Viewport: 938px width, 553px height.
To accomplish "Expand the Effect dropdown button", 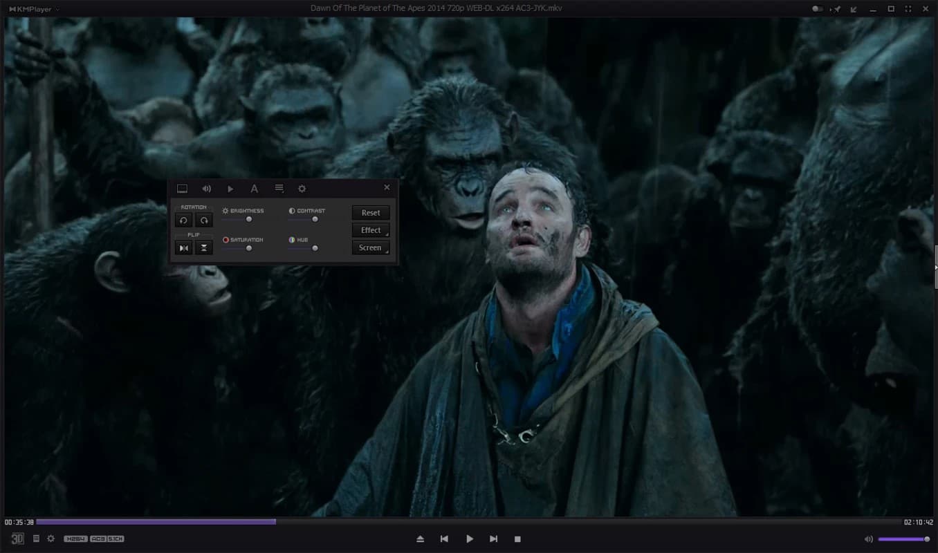I will [371, 230].
